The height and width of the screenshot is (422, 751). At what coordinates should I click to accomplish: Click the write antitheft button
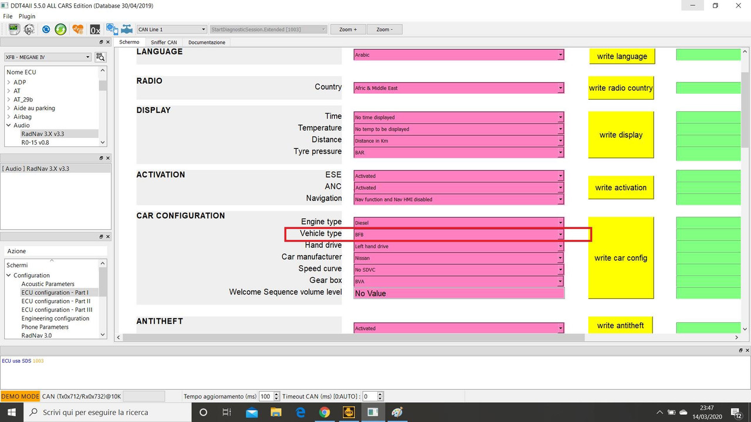pos(621,325)
